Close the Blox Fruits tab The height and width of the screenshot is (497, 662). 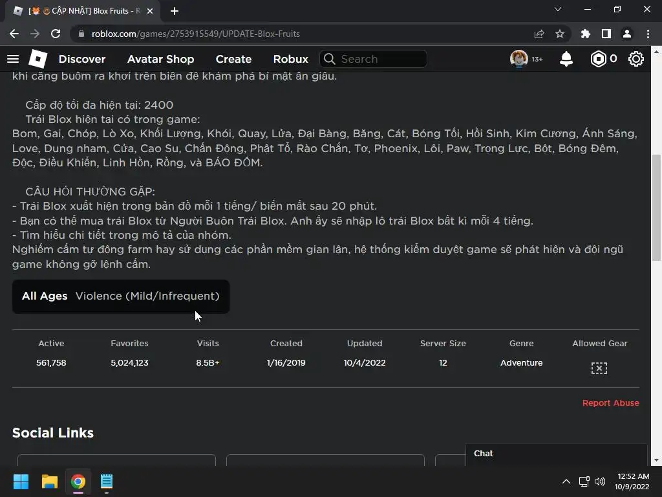click(x=150, y=11)
